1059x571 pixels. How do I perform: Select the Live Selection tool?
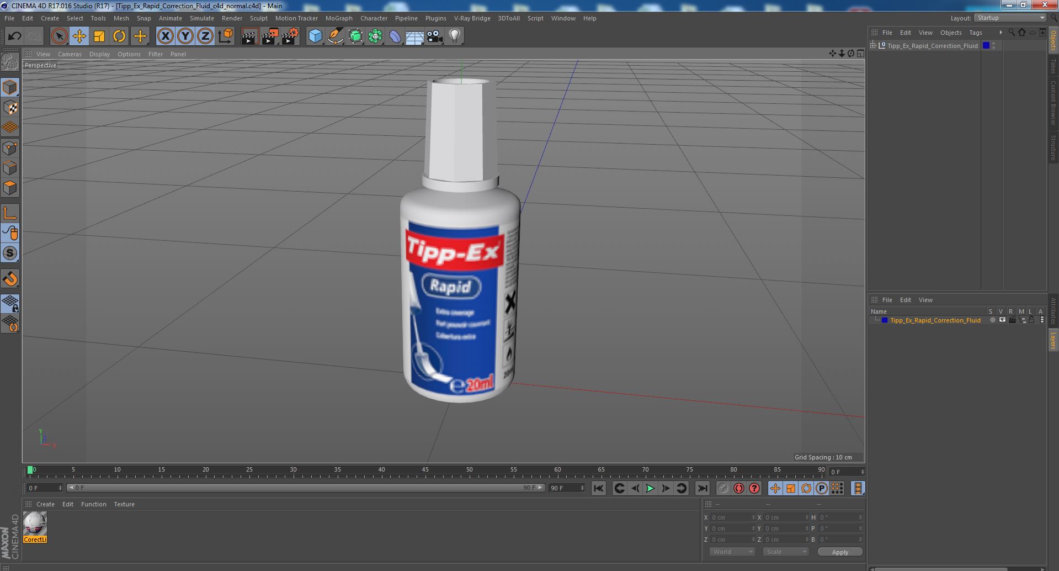point(59,36)
